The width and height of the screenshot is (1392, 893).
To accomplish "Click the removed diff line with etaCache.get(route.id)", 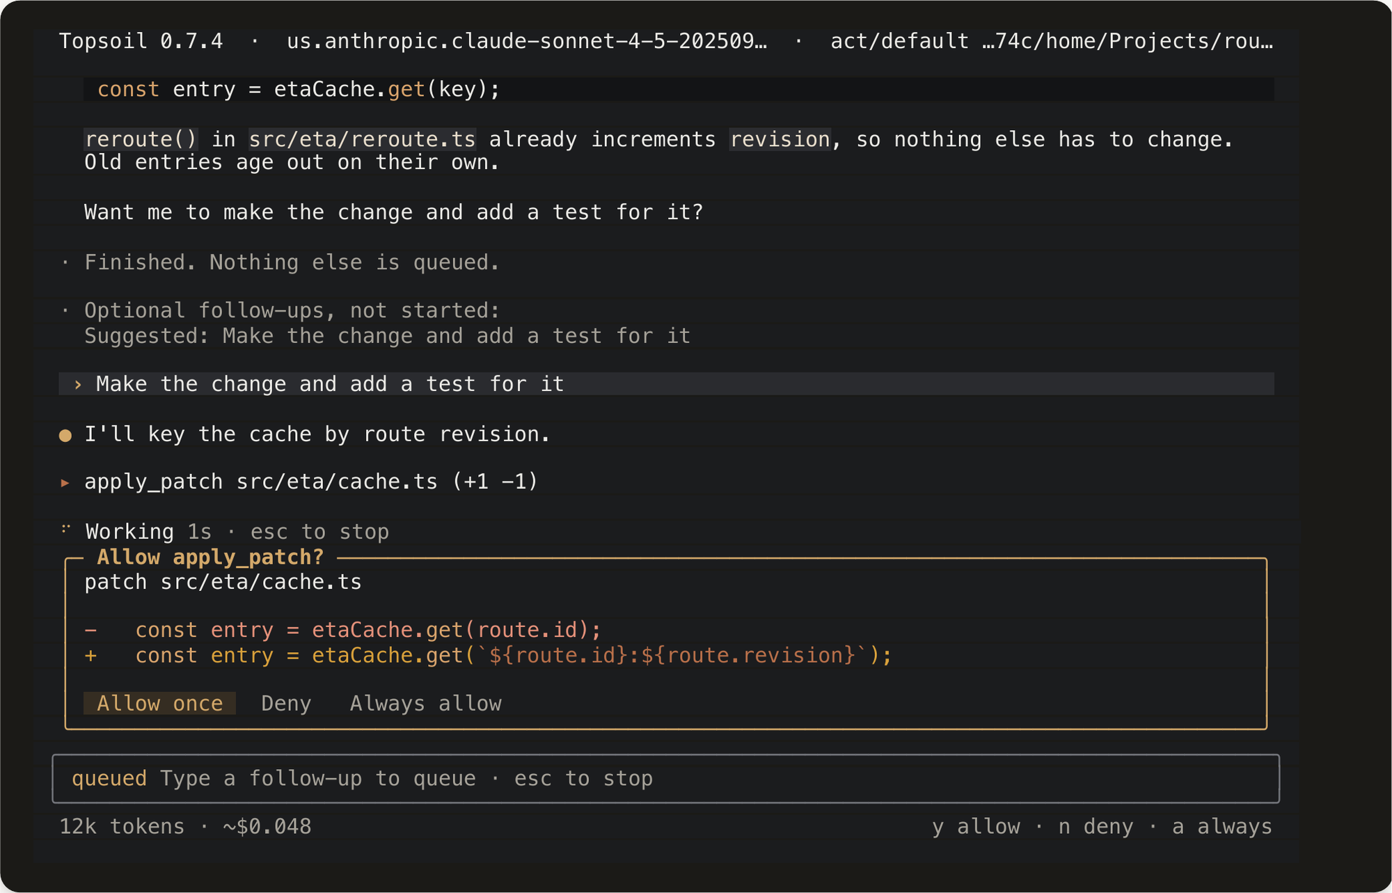I will [342, 630].
